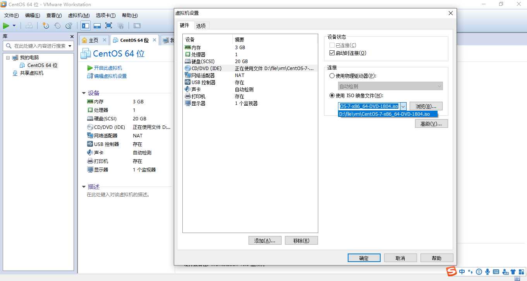Image resolution: width=527 pixels, height=281 pixels.
Task: Confirm the dialog with 确定
Action: pos(364,258)
